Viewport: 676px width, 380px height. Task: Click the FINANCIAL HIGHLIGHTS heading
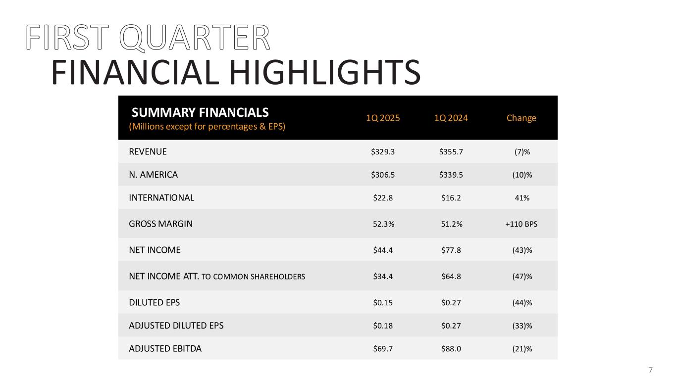(236, 73)
